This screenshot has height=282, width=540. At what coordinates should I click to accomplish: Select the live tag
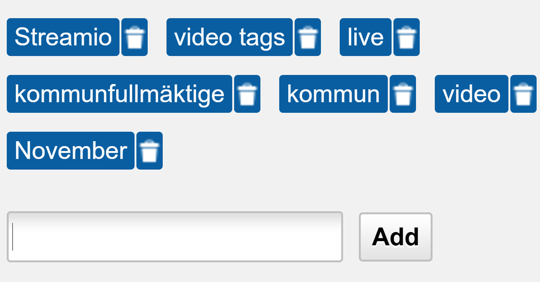[x=364, y=37]
